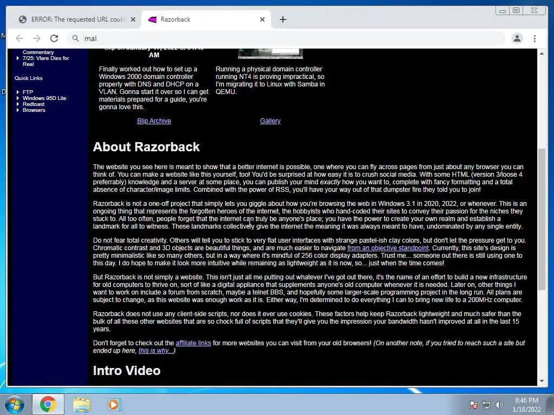Open the Blip Archive link
Image resolution: width=554 pixels, height=415 pixels.
click(x=154, y=121)
